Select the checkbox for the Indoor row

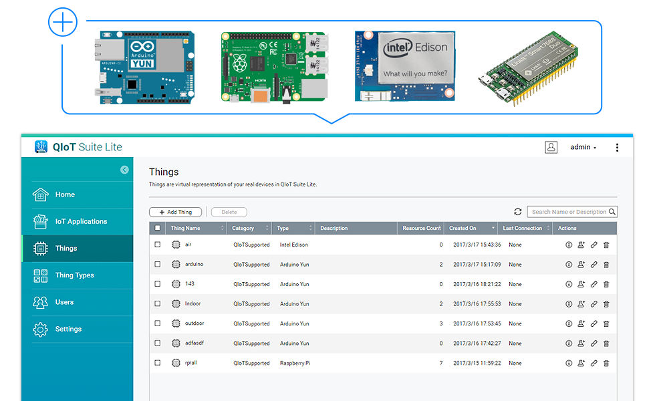coord(158,304)
